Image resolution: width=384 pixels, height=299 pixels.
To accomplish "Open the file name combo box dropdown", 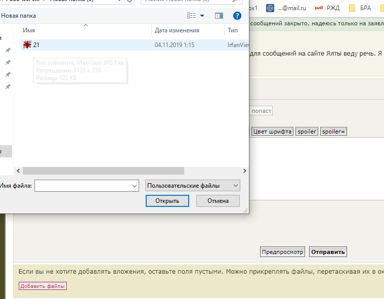I will (x=135, y=186).
